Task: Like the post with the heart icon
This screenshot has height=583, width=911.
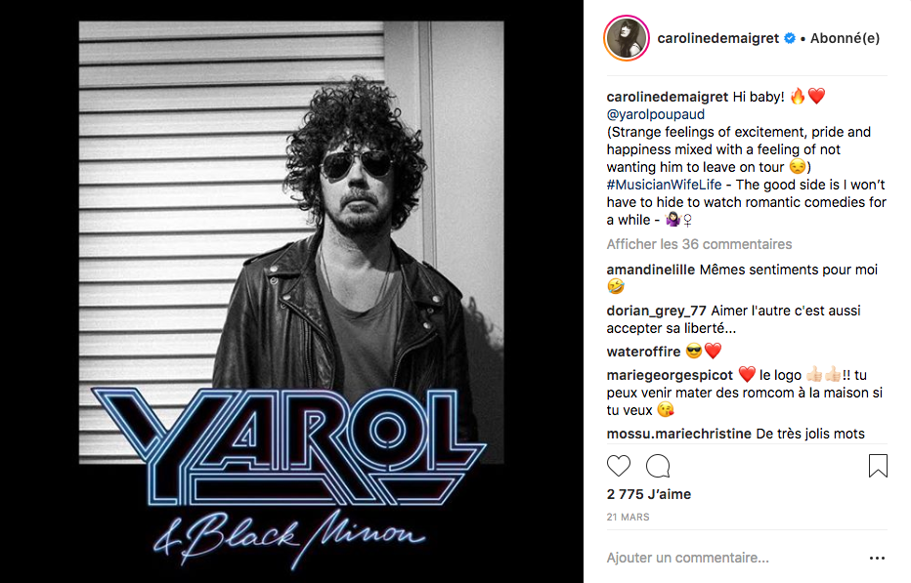Action: [x=618, y=466]
